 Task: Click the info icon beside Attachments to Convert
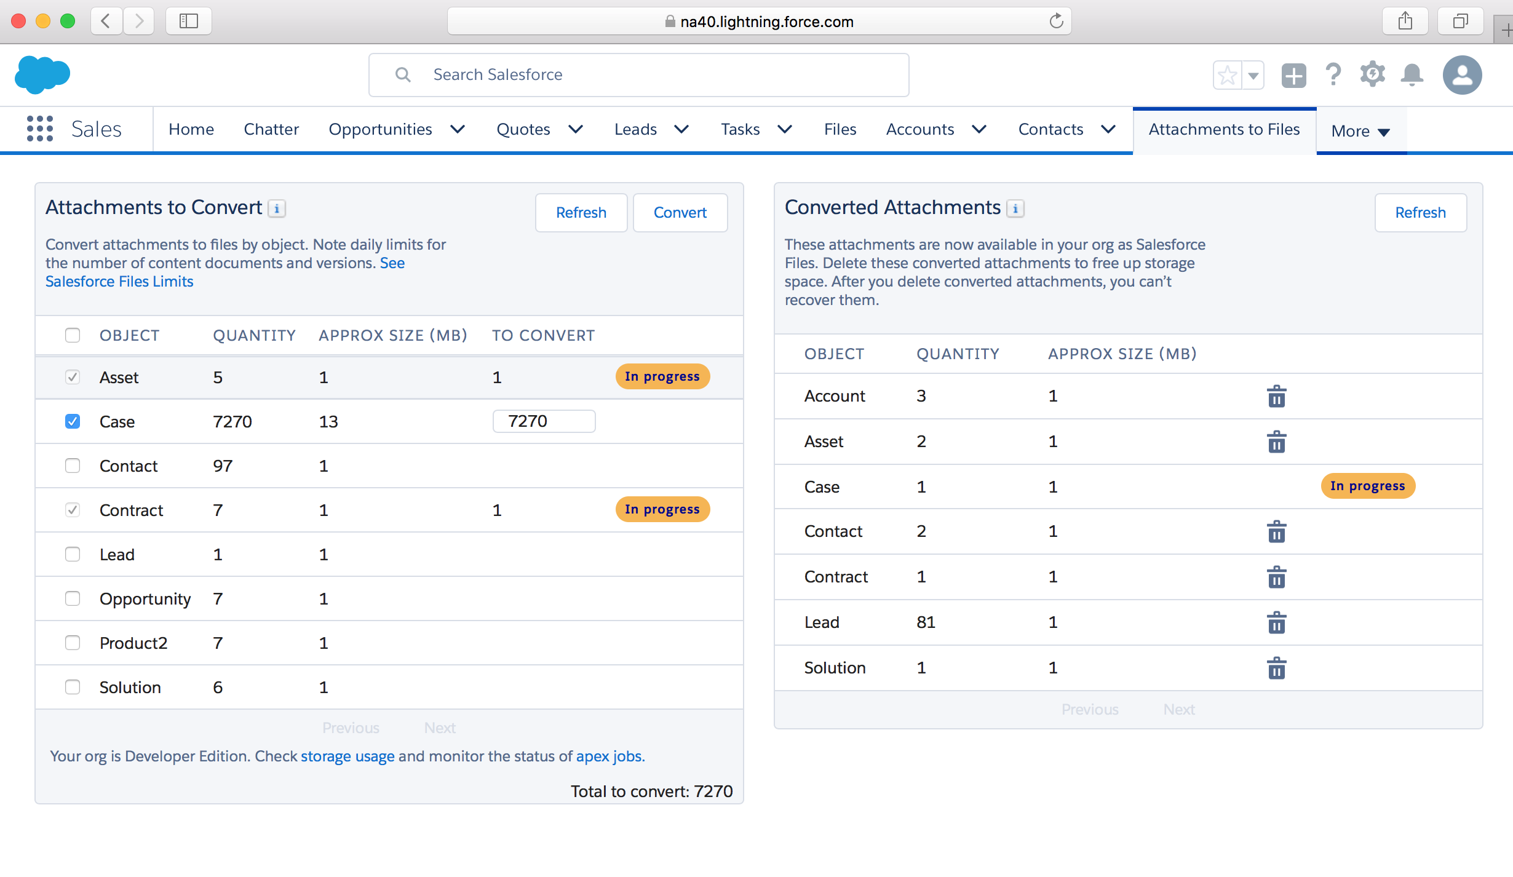[x=277, y=208]
